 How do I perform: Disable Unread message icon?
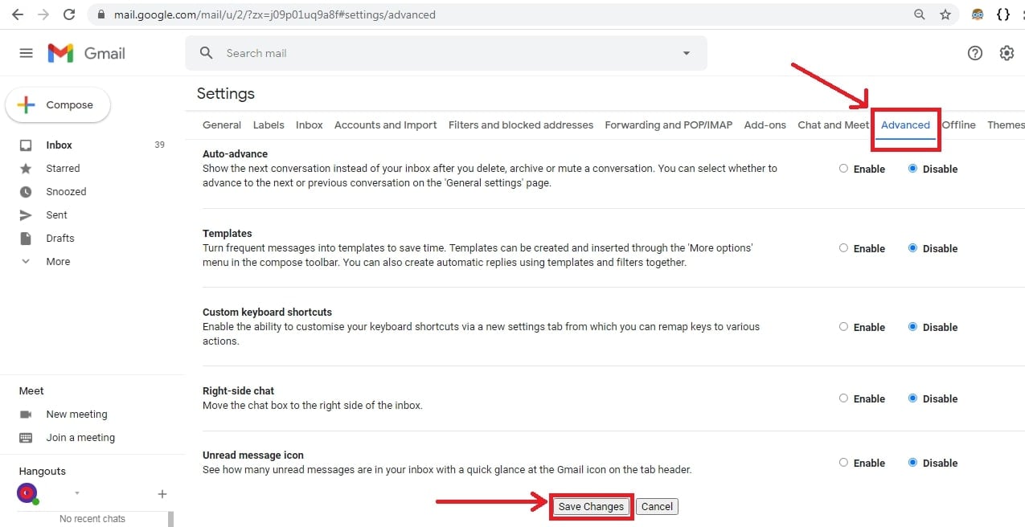[x=912, y=463]
